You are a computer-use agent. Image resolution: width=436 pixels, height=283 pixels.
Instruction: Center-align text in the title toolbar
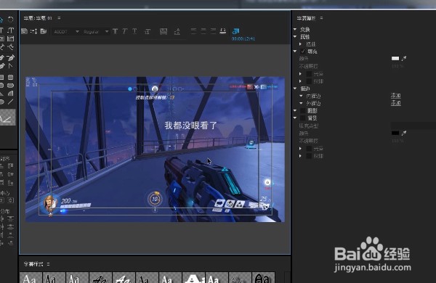pos(203,31)
